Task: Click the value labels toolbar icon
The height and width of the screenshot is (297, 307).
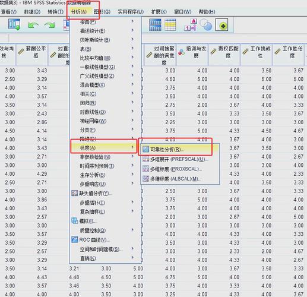Action: click(x=191, y=25)
